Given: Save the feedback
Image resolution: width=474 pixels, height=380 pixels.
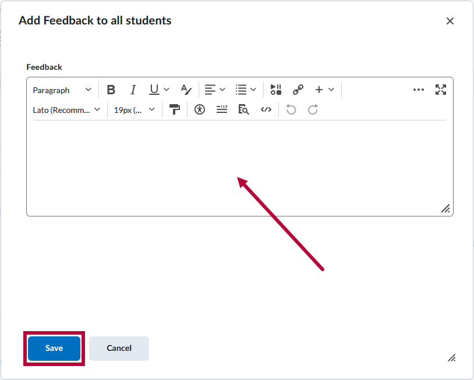Looking at the screenshot, I should coord(54,348).
